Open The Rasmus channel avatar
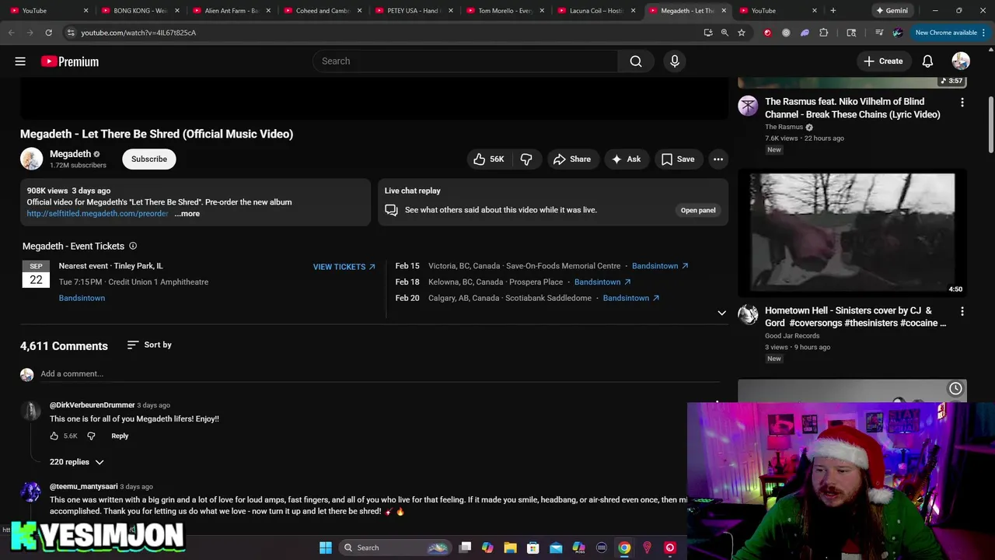Screen dimensions: 995x560 pyautogui.click(x=748, y=106)
